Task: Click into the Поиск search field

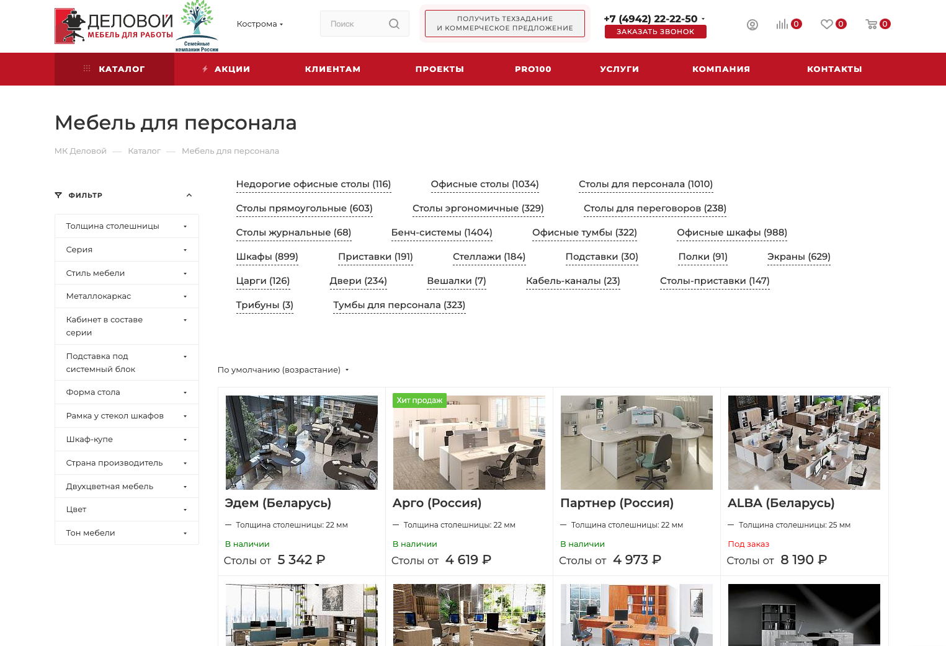Action: pos(354,24)
